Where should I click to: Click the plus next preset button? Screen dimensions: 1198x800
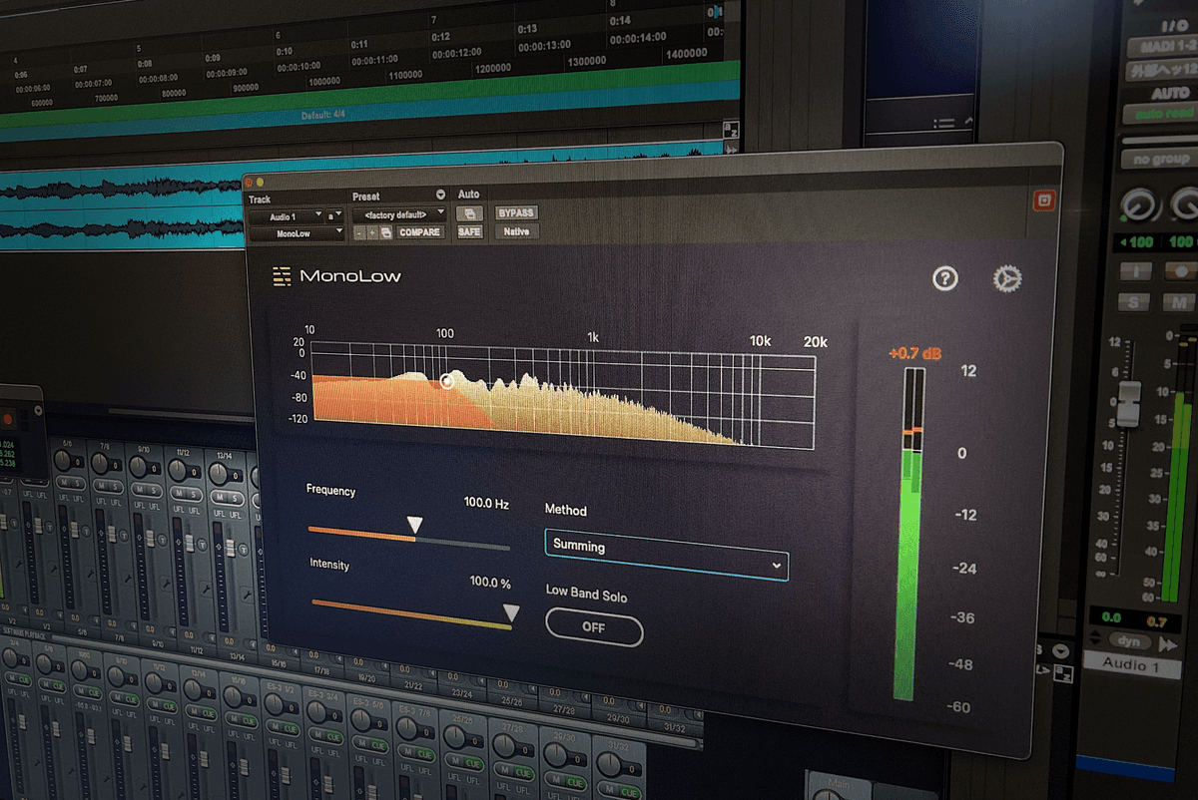point(371,232)
